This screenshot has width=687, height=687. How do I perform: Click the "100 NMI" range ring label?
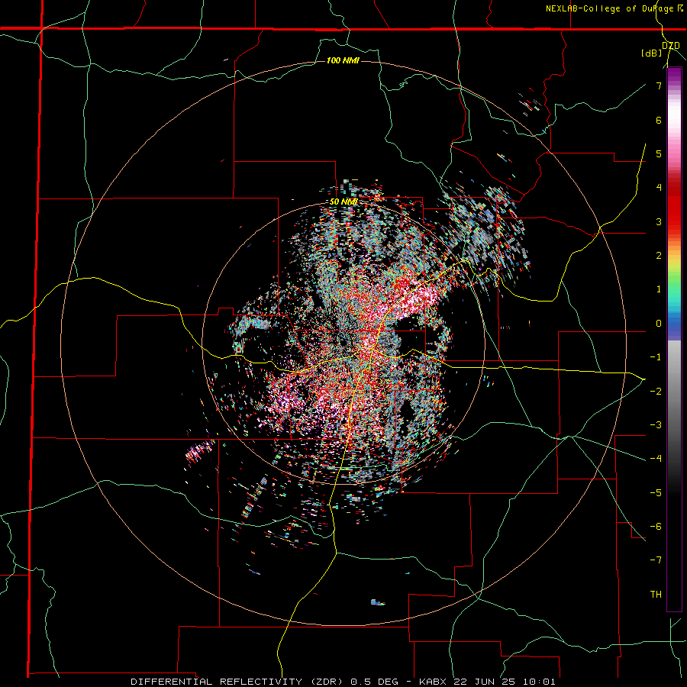(x=343, y=60)
